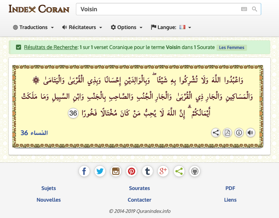Open verse info icon
This screenshot has width=279, height=218.
pyautogui.click(x=239, y=133)
